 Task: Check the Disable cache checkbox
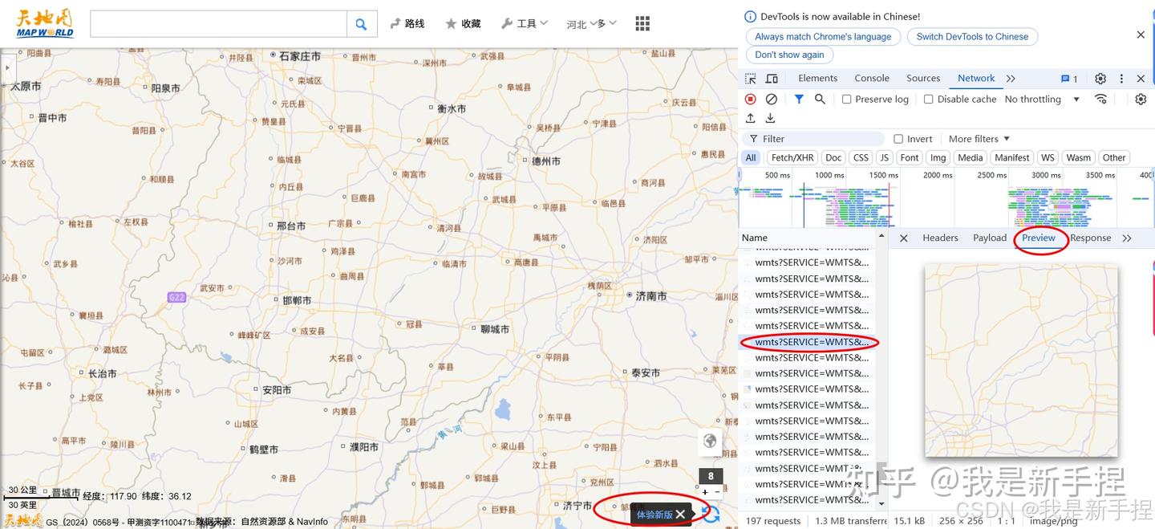pos(928,98)
